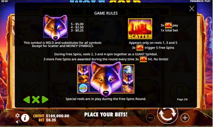Screen dimensions: 213x127
Task: Click the 6900 money symbol in preview
Action: click(83, 88)
